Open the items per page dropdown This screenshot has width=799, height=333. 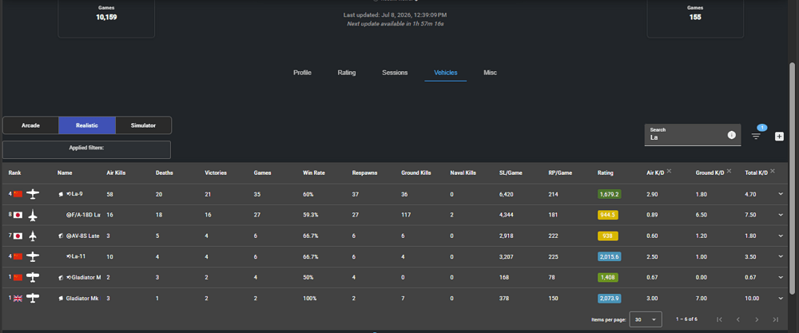646,319
